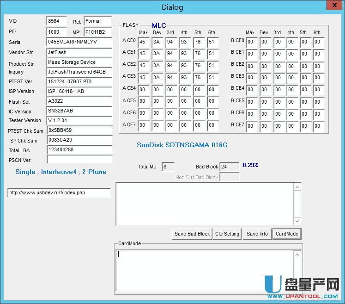The height and width of the screenshot is (304, 345).
Task: Click the empty PSCN Ver field
Action: 79,160
